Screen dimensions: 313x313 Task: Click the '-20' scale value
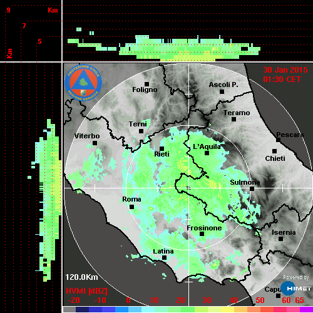(74, 300)
